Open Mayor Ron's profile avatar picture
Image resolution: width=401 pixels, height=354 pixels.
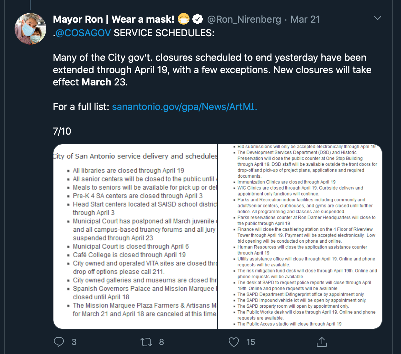[x=30, y=29]
